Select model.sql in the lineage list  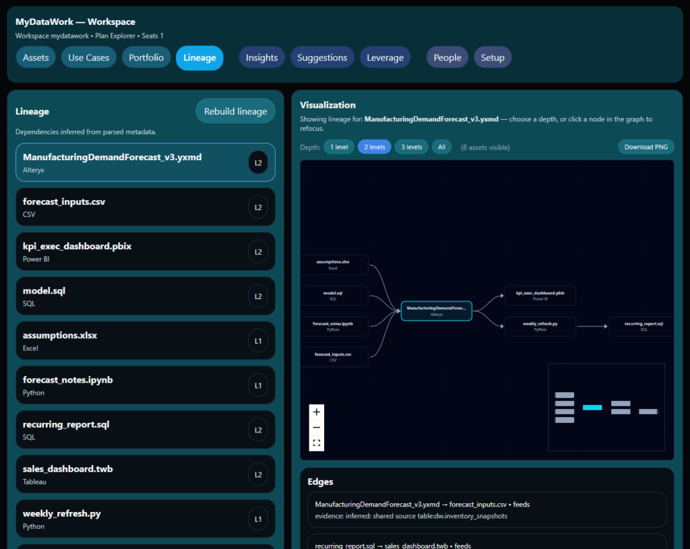146,296
